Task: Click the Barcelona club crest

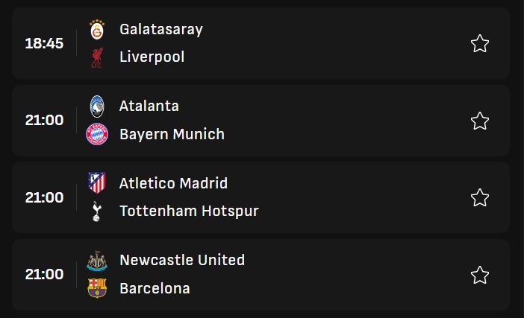Action: point(97,288)
